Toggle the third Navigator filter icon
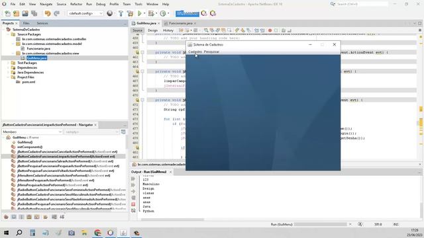 tap(21, 217)
